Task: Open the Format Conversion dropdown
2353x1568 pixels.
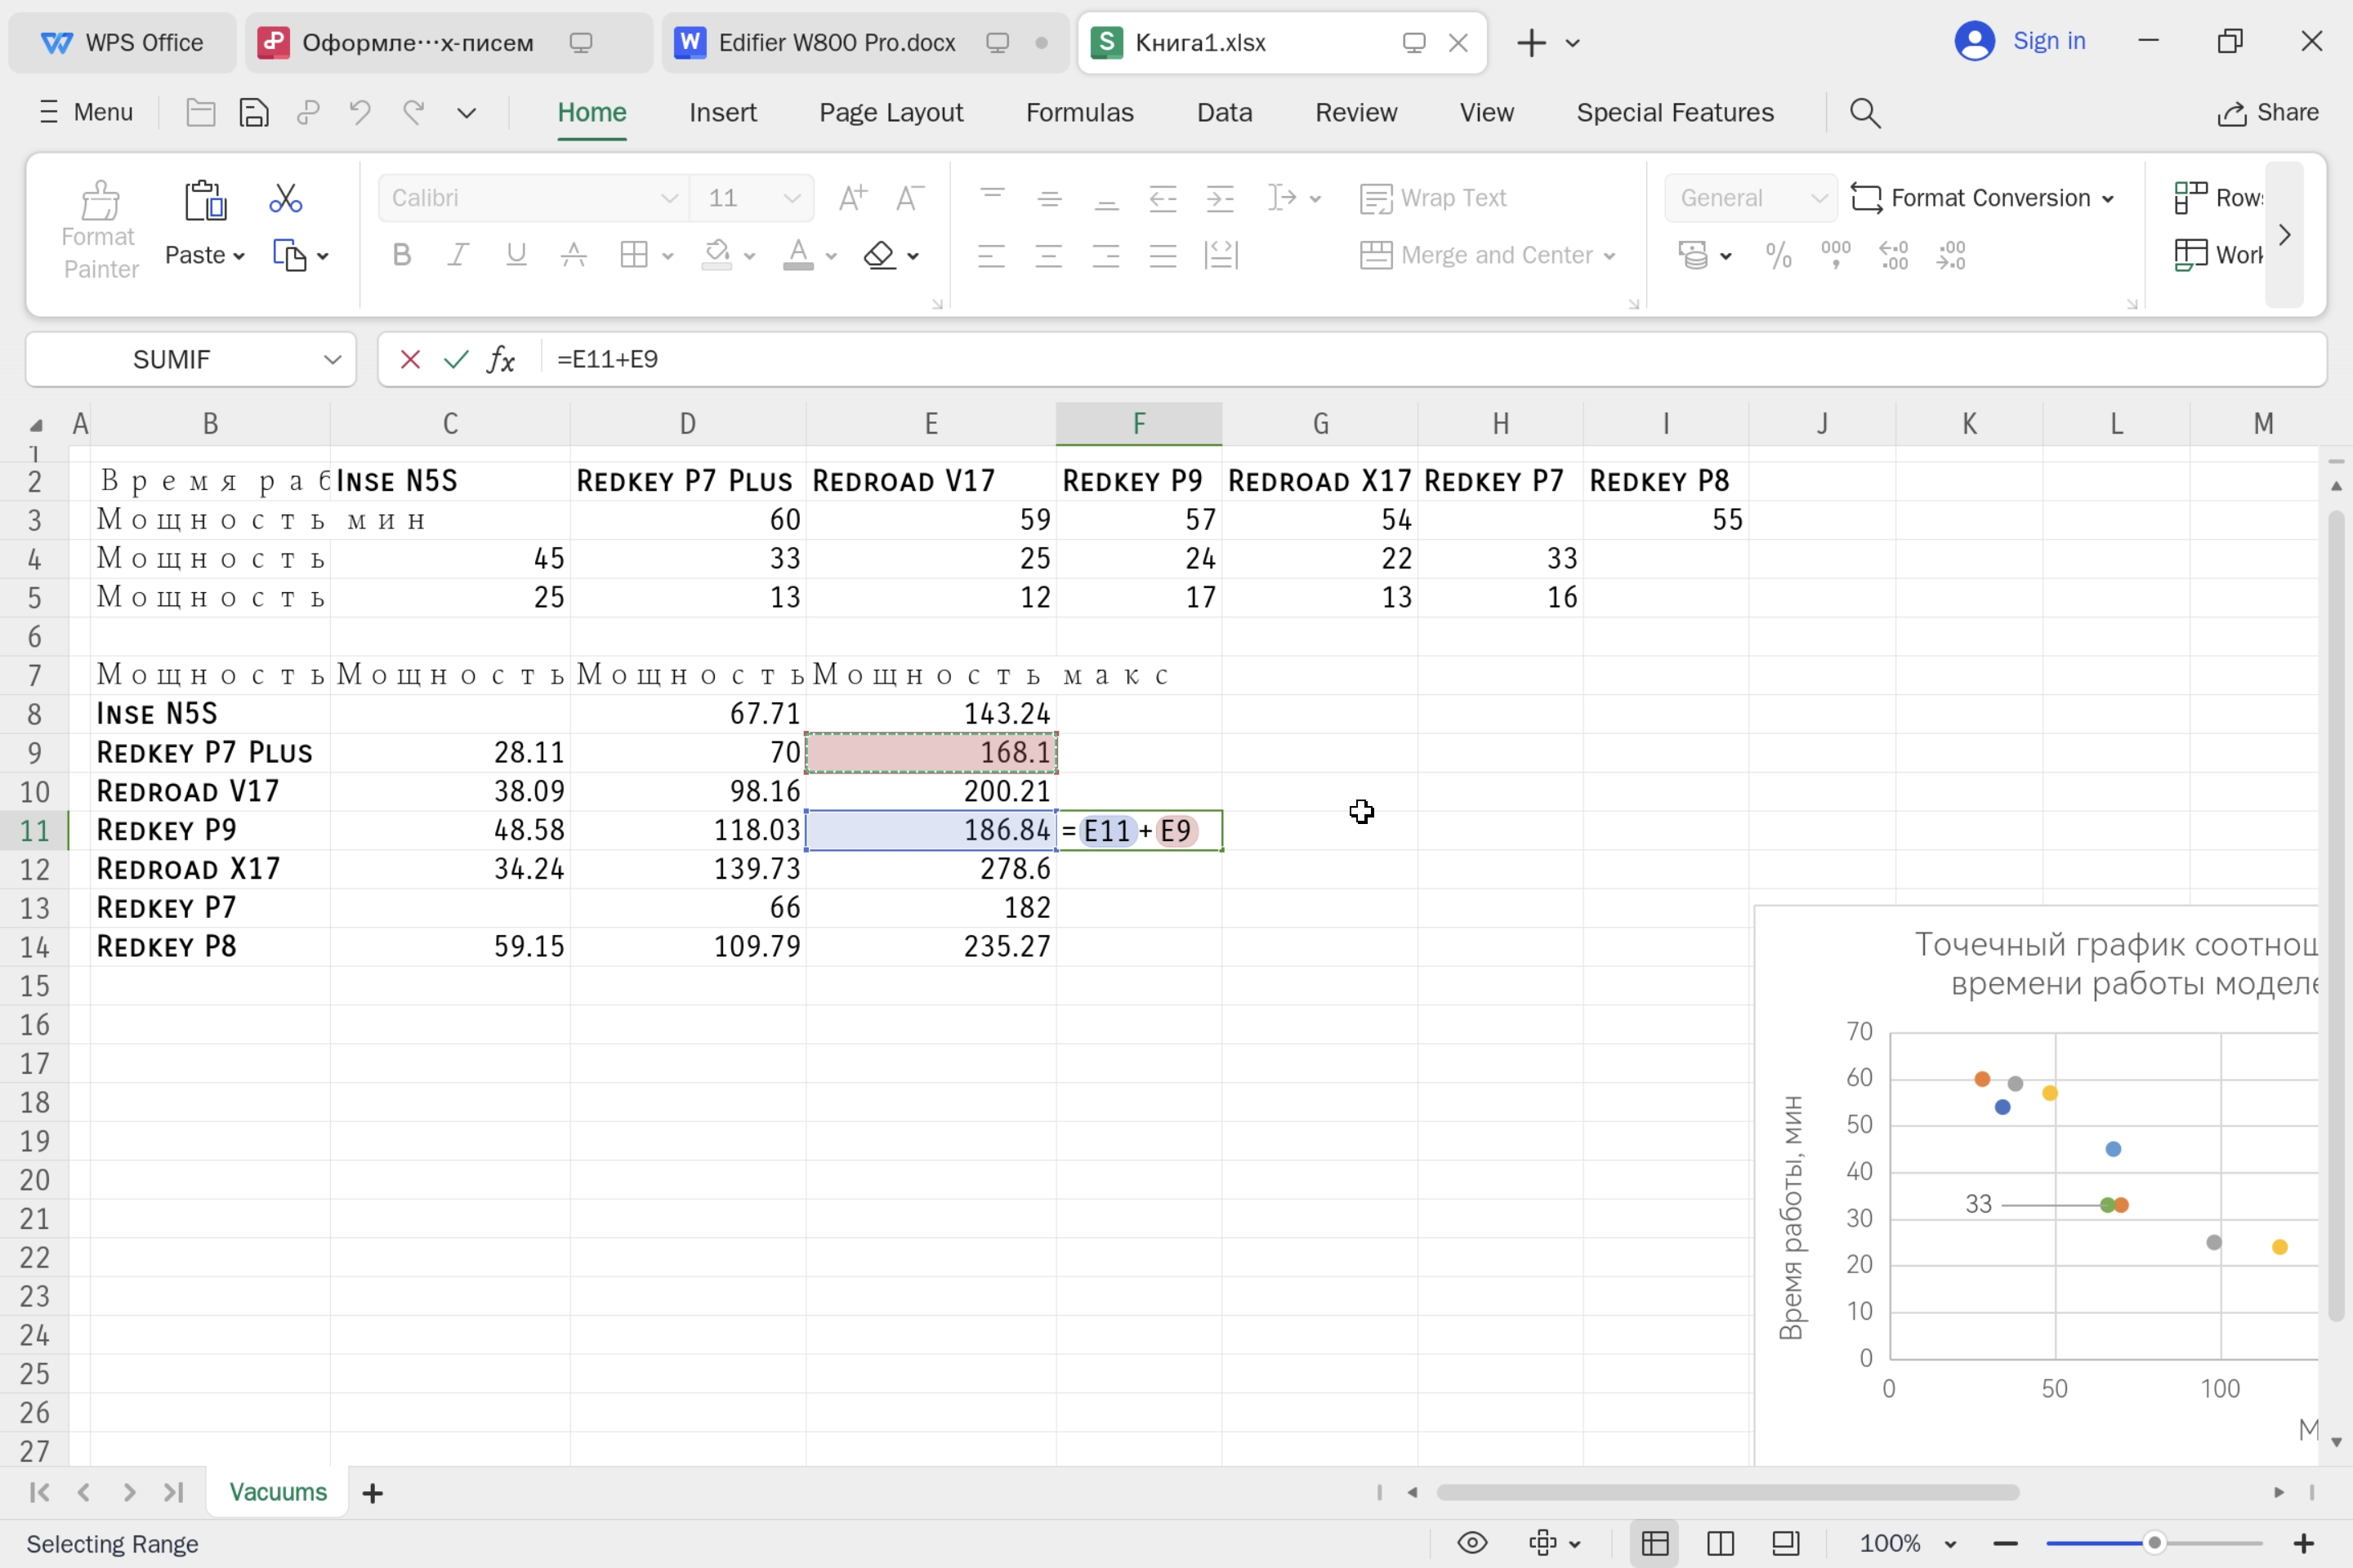Action: (x=1984, y=198)
